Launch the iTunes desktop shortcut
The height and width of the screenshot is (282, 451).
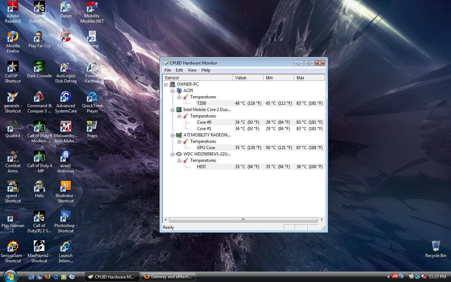tap(66, 10)
